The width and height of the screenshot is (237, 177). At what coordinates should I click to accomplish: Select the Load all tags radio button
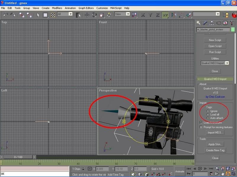point(208,114)
